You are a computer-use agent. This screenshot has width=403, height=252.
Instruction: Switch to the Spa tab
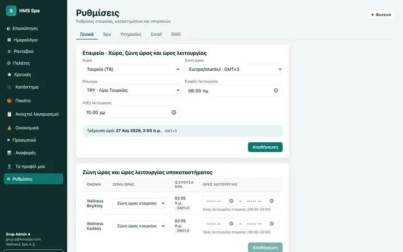[107, 34]
